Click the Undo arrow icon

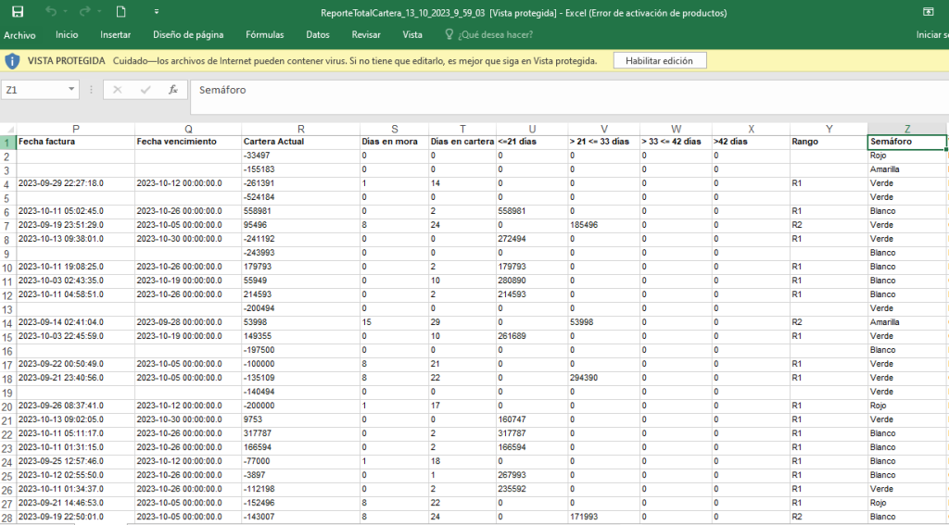[x=50, y=13]
